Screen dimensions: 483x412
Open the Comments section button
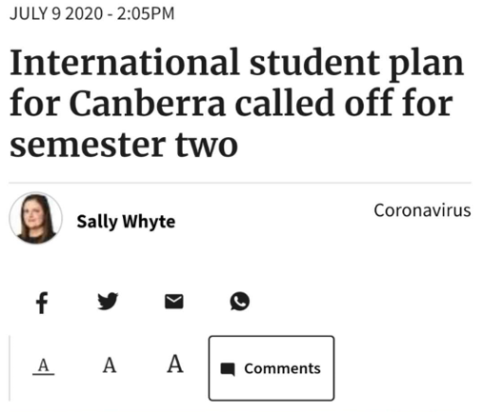[272, 368]
